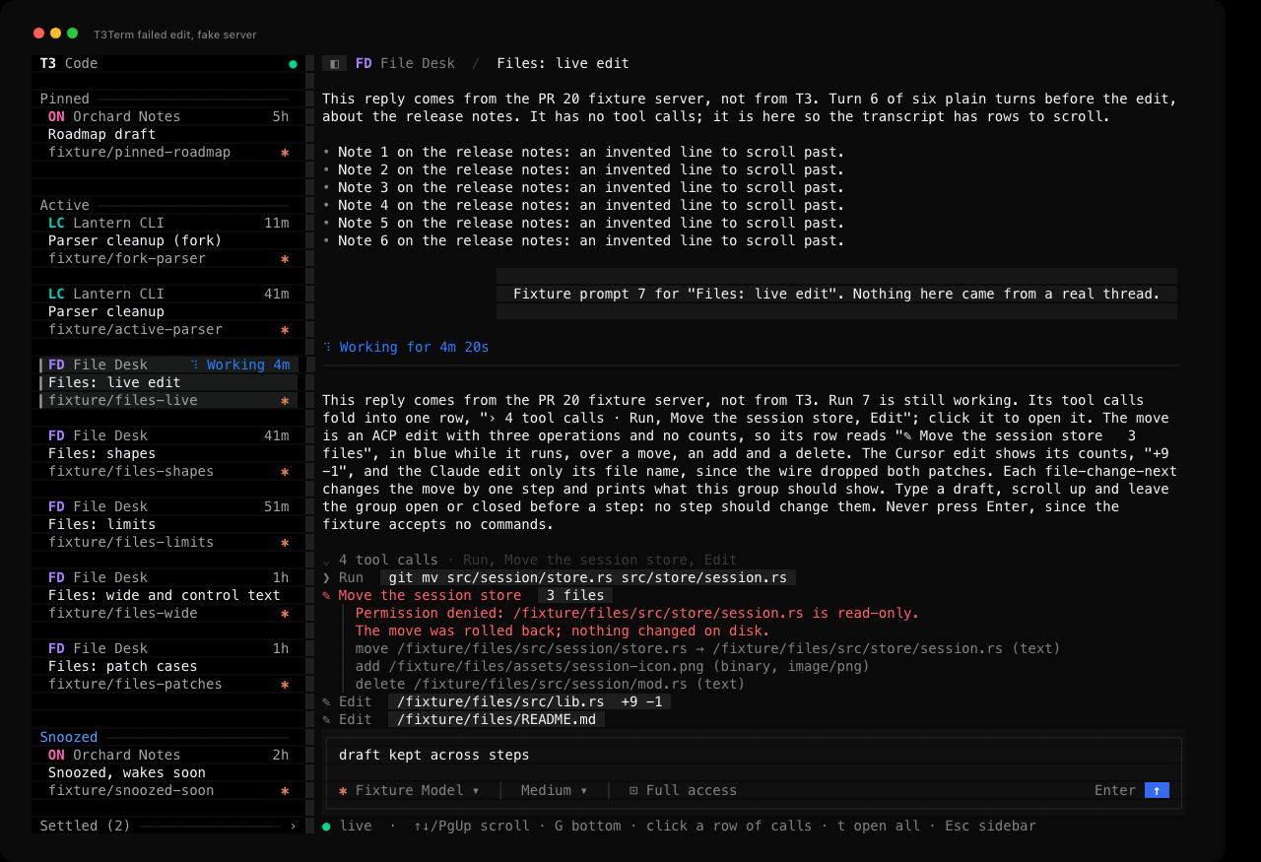Viewport: 1261px width, 862px height.
Task: Click the asterisk icon on fixture/files-limits
Action: coord(285,542)
